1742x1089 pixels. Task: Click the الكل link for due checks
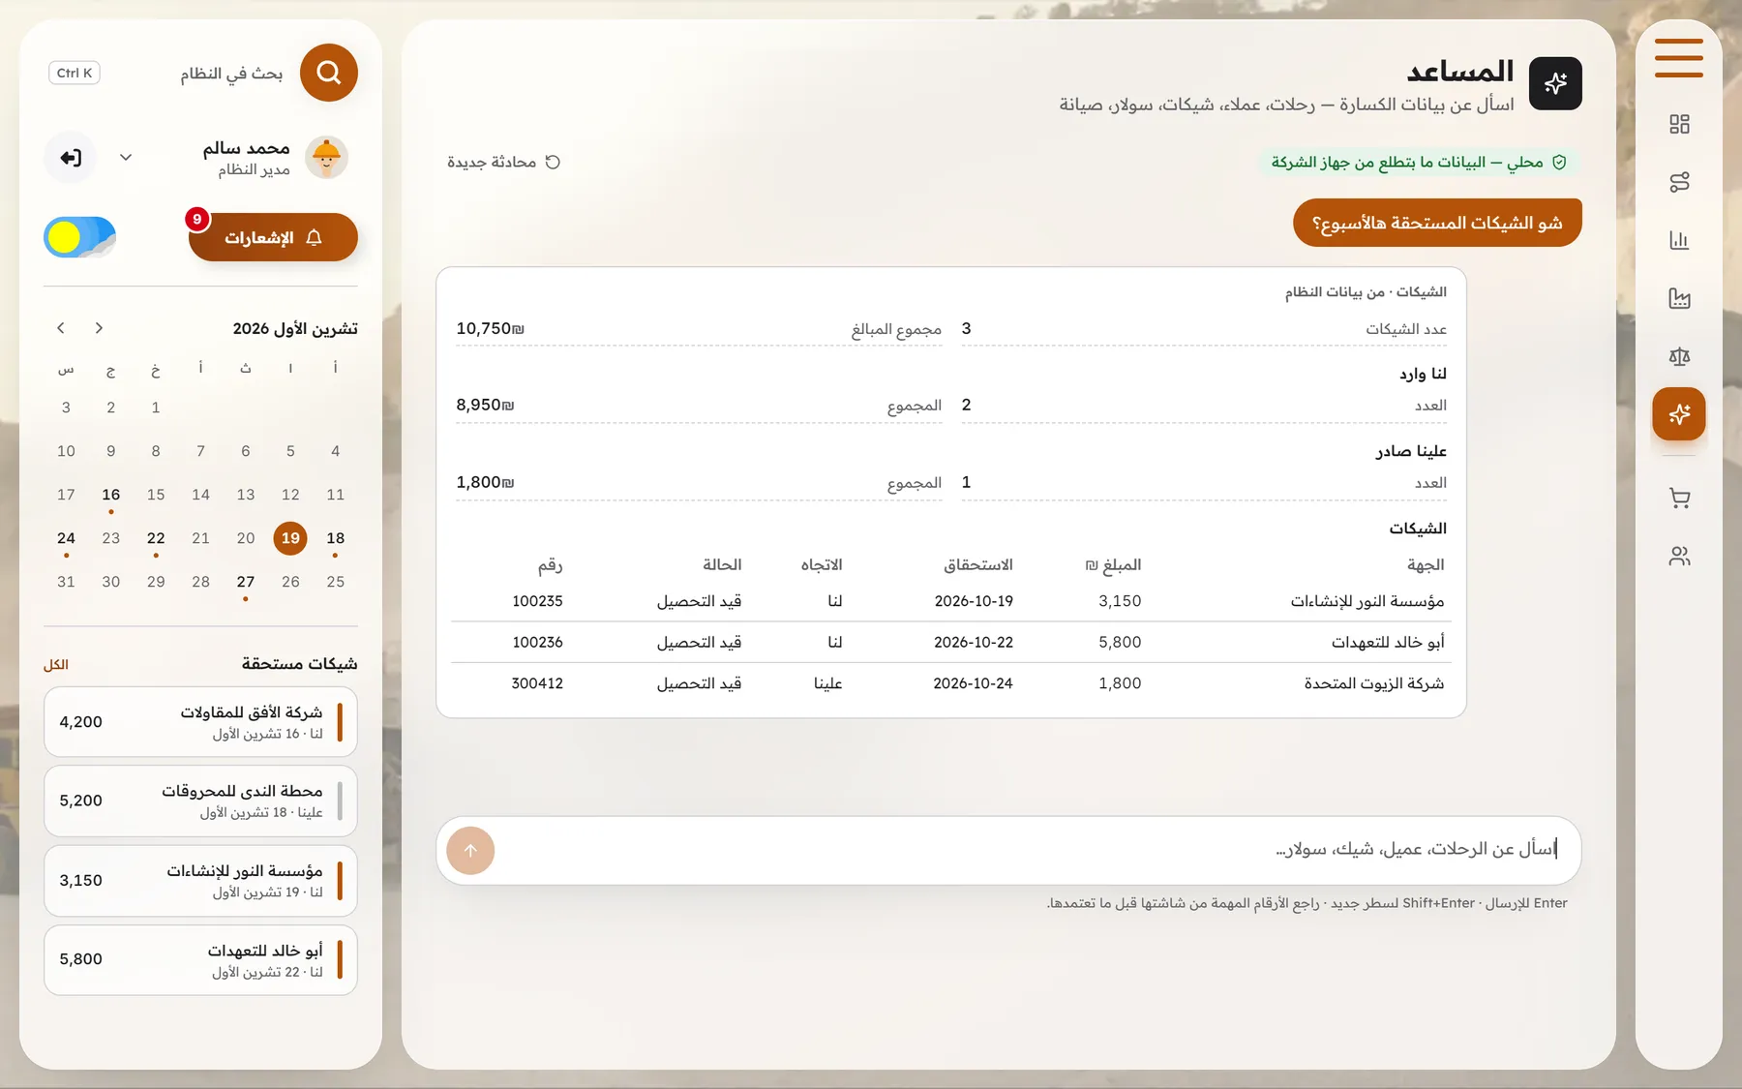point(56,664)
